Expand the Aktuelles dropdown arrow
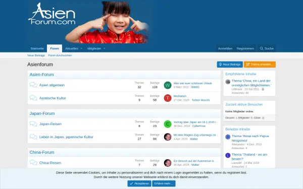The height and width of the screenshot is (189, 303). coord(81,48)
